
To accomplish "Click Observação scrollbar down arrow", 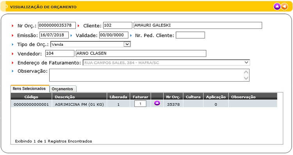I will point(246,78).
